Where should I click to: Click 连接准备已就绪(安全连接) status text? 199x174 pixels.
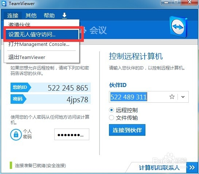point(40,166)
